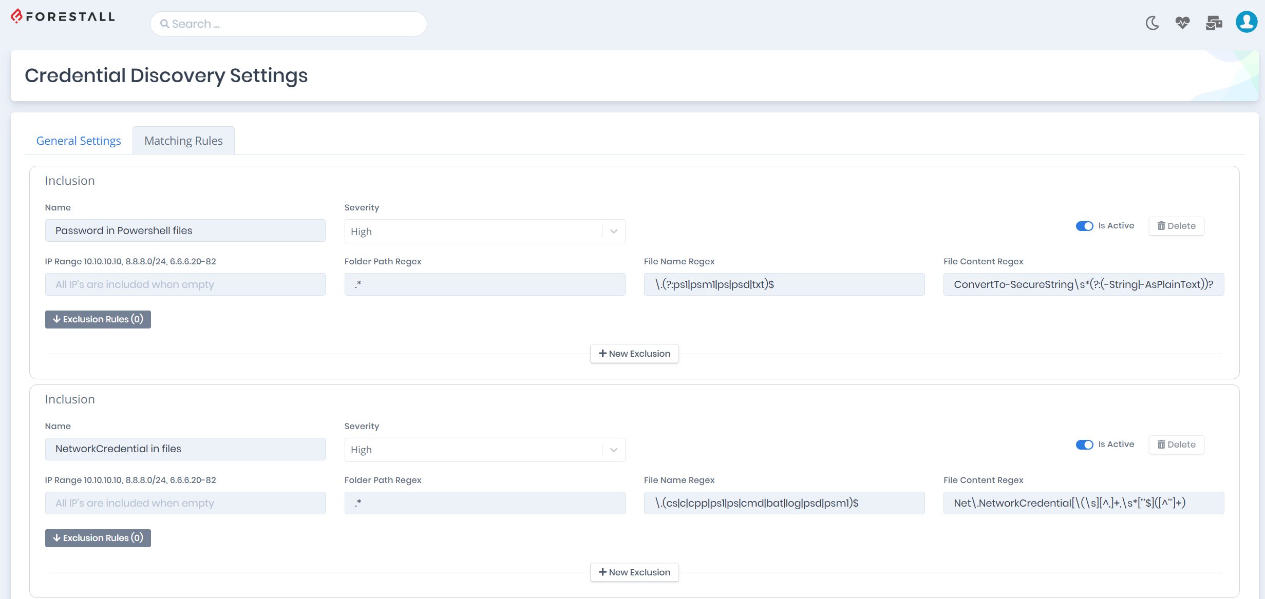Toggle Is Active for Password in Powershell files
This screenshot has width=1265, height=599.
click(1085, 226)
